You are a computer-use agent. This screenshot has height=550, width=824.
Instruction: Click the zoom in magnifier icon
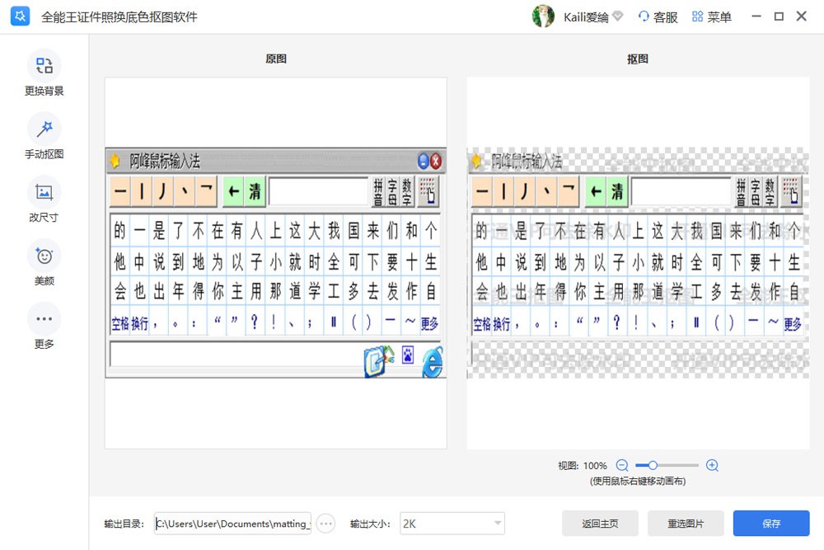point(713,466)
